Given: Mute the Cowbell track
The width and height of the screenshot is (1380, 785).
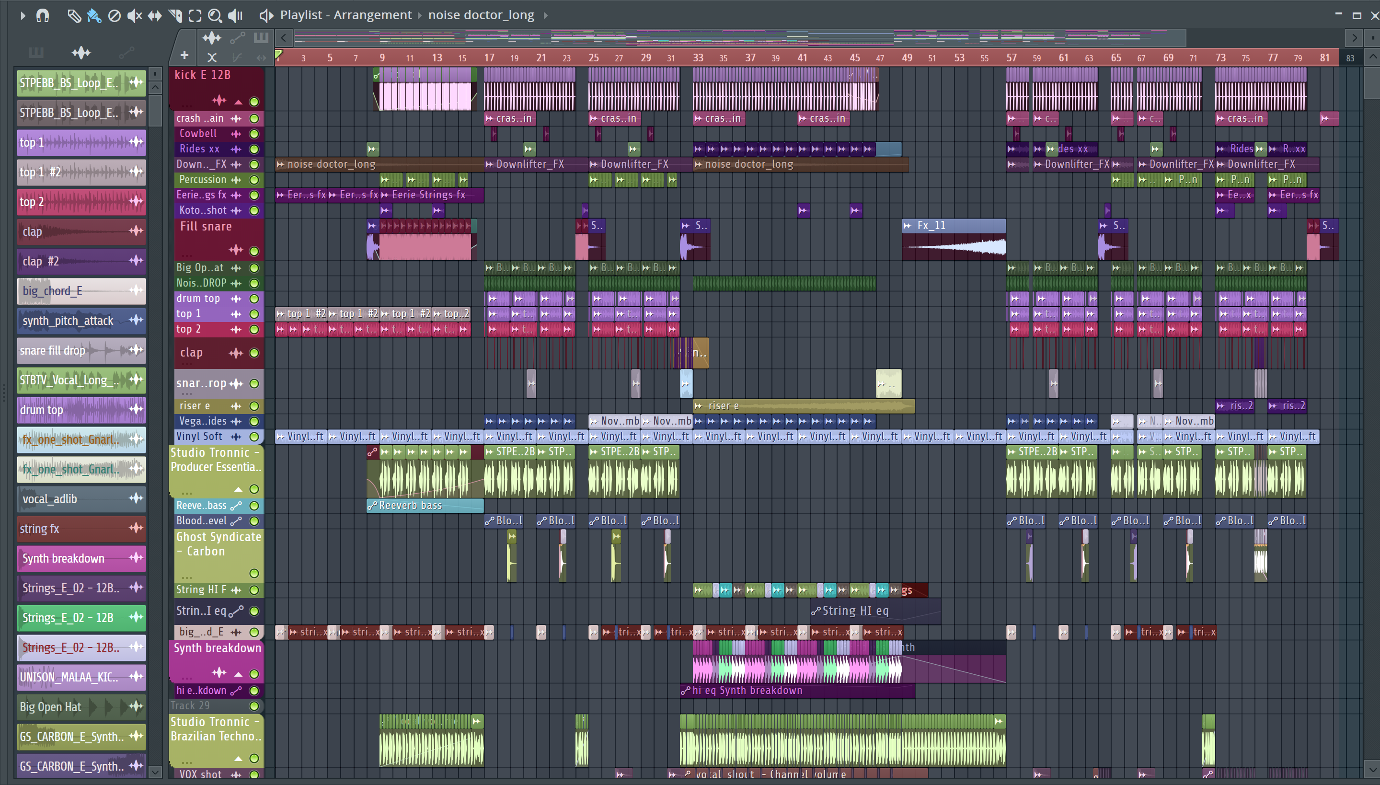Looking at the screenshot, I should 254,134.
